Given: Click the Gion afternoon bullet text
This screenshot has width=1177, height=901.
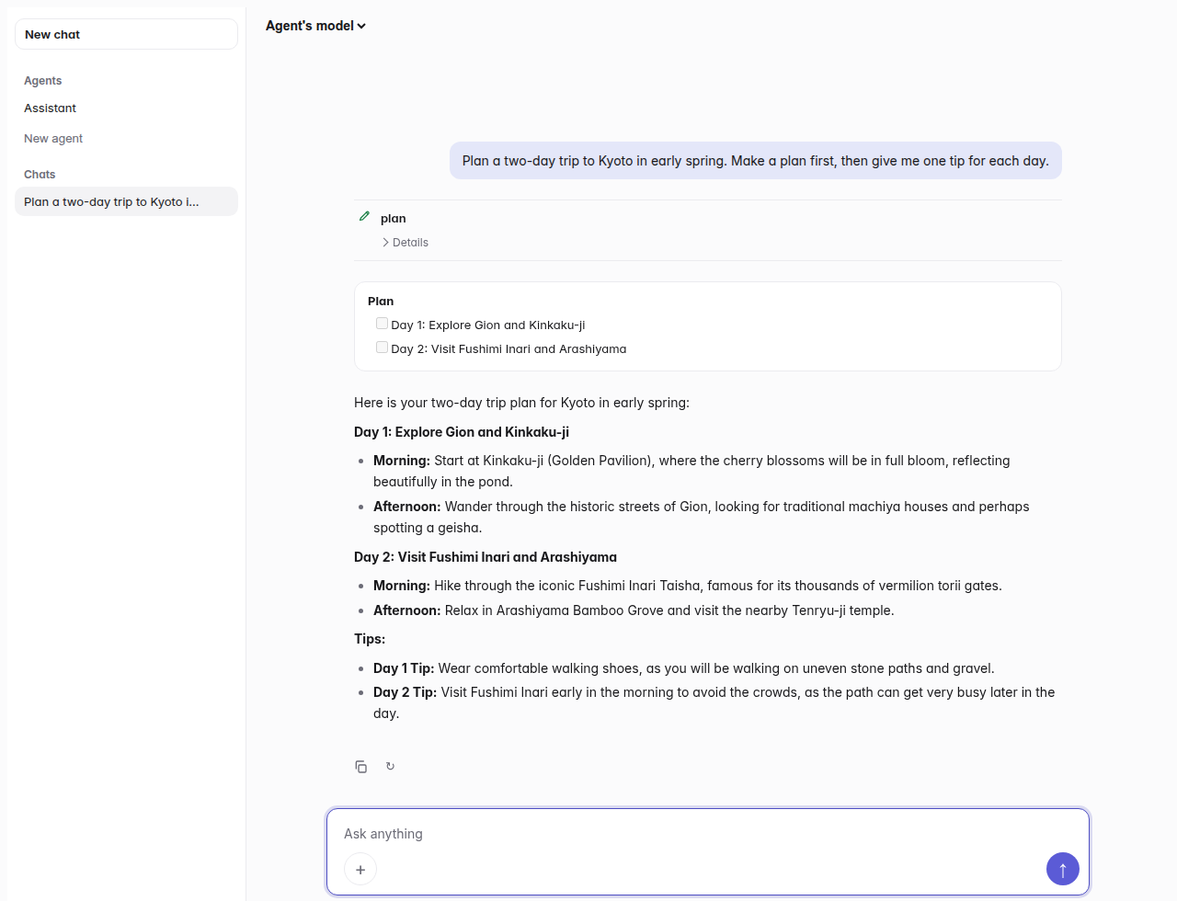Looking at the screenshot, I should click(702, 517).
